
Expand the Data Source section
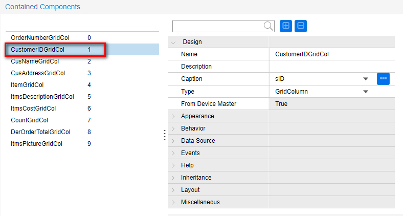click(173, 141)
